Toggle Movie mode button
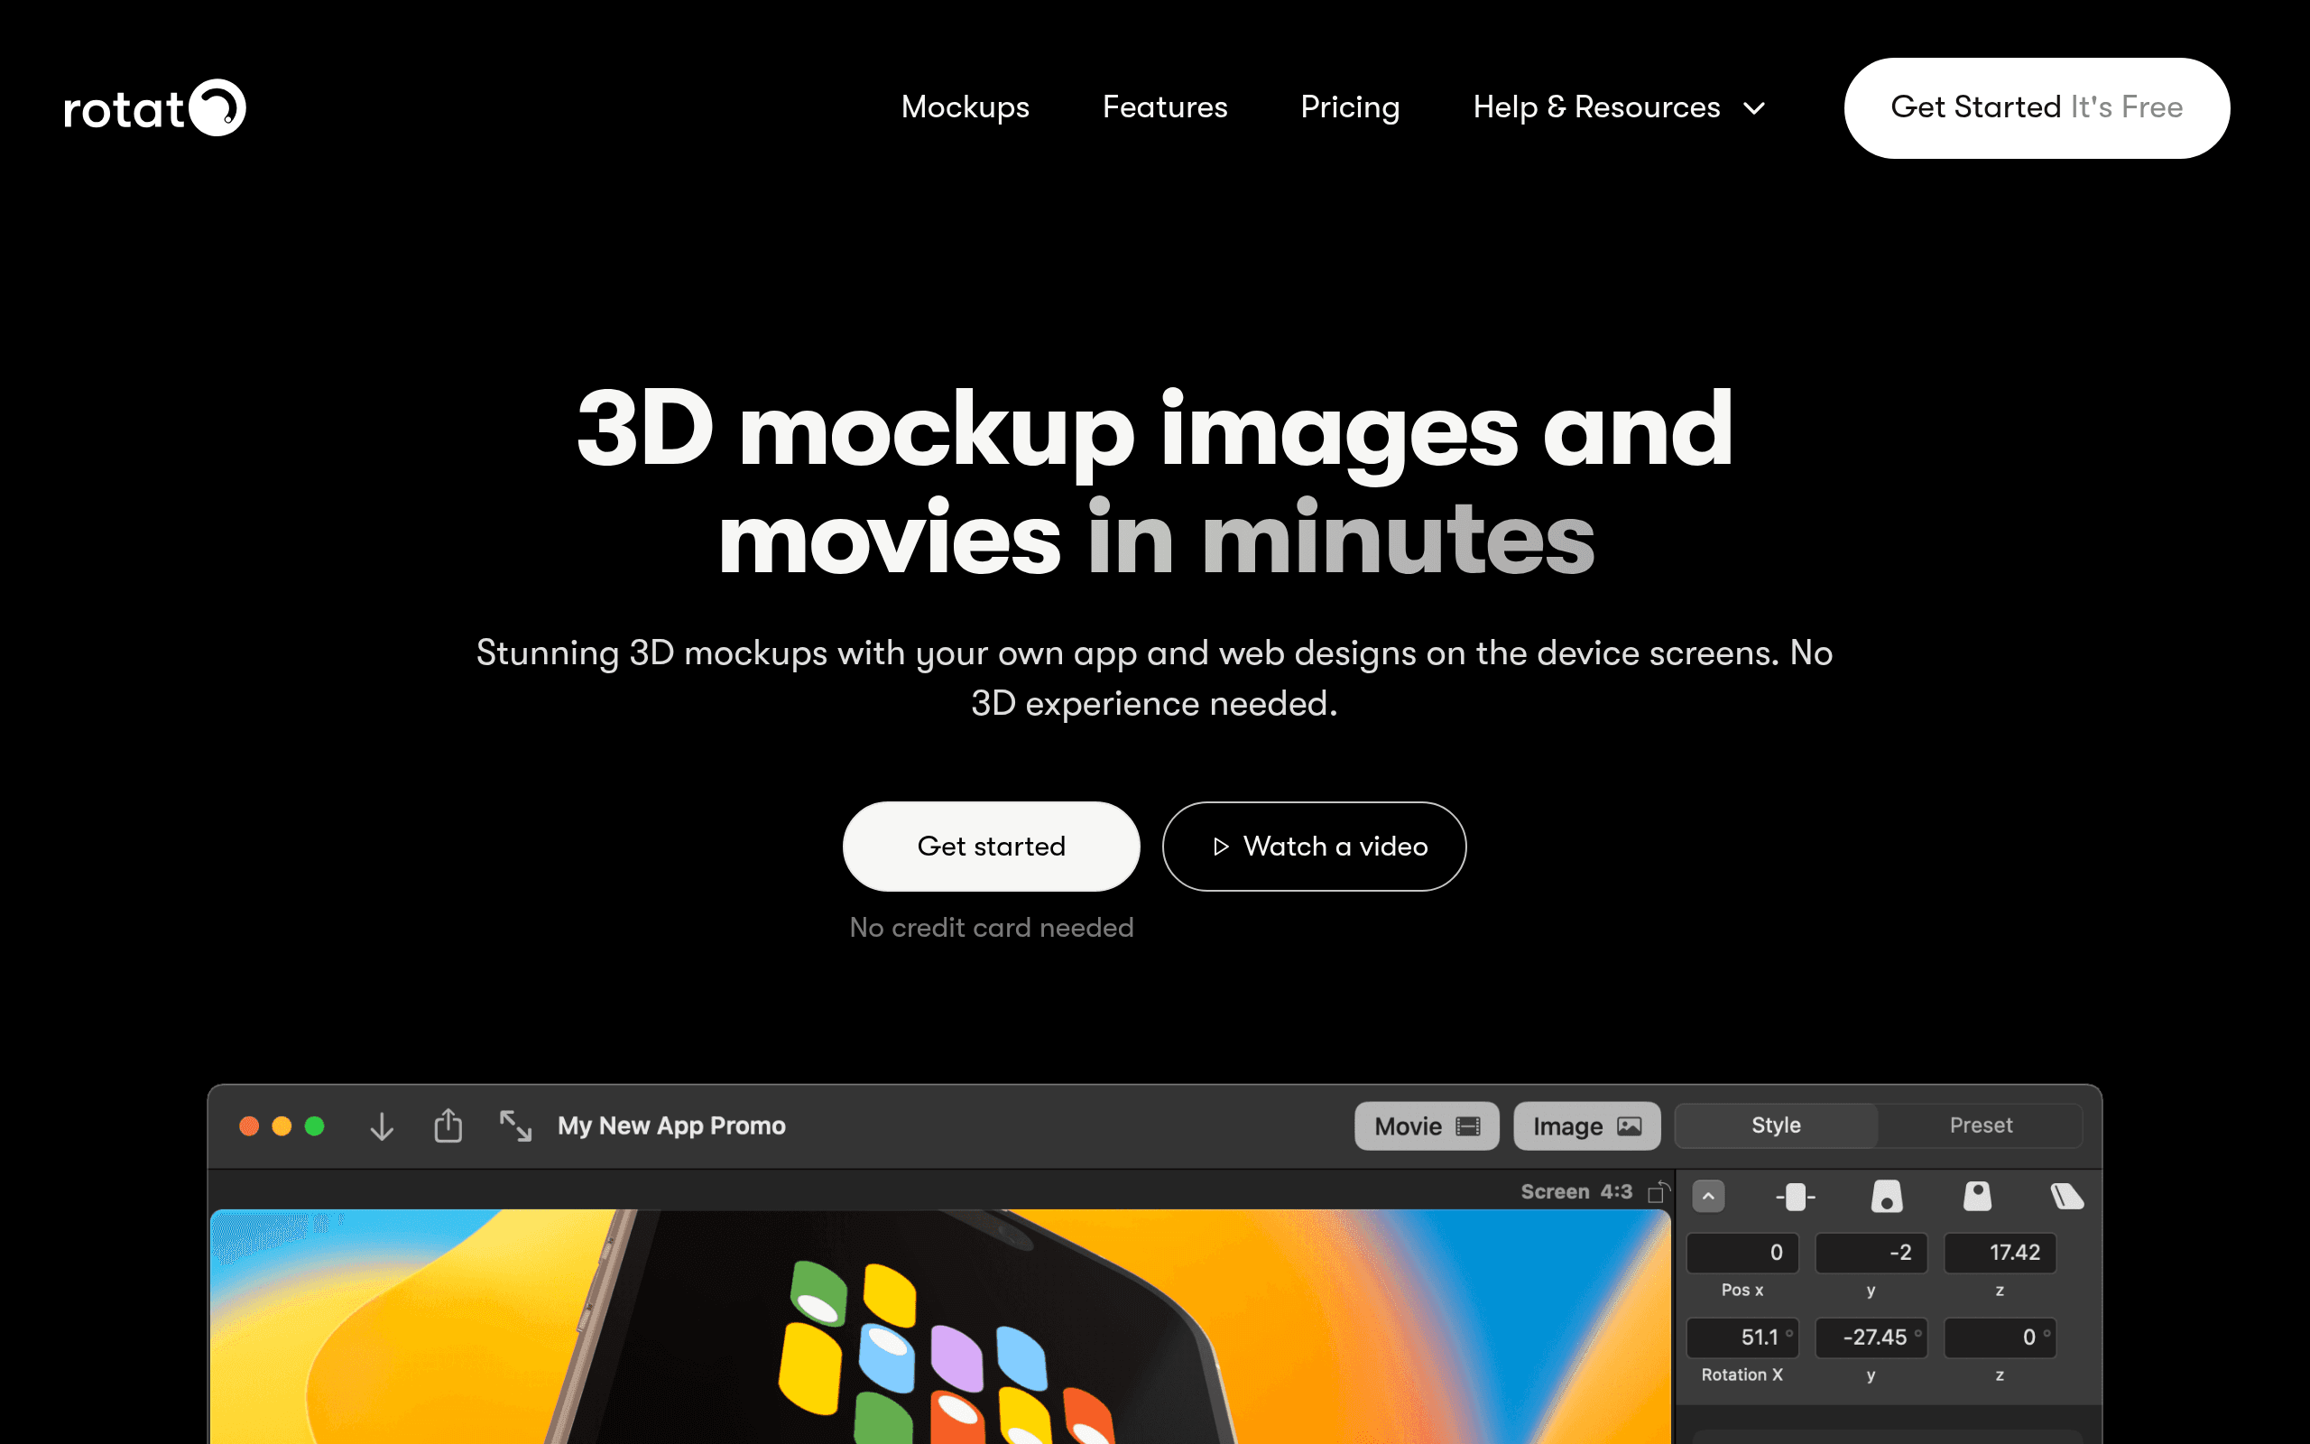This screenshot has height=1444, width=2310. coord(1426,1126)
